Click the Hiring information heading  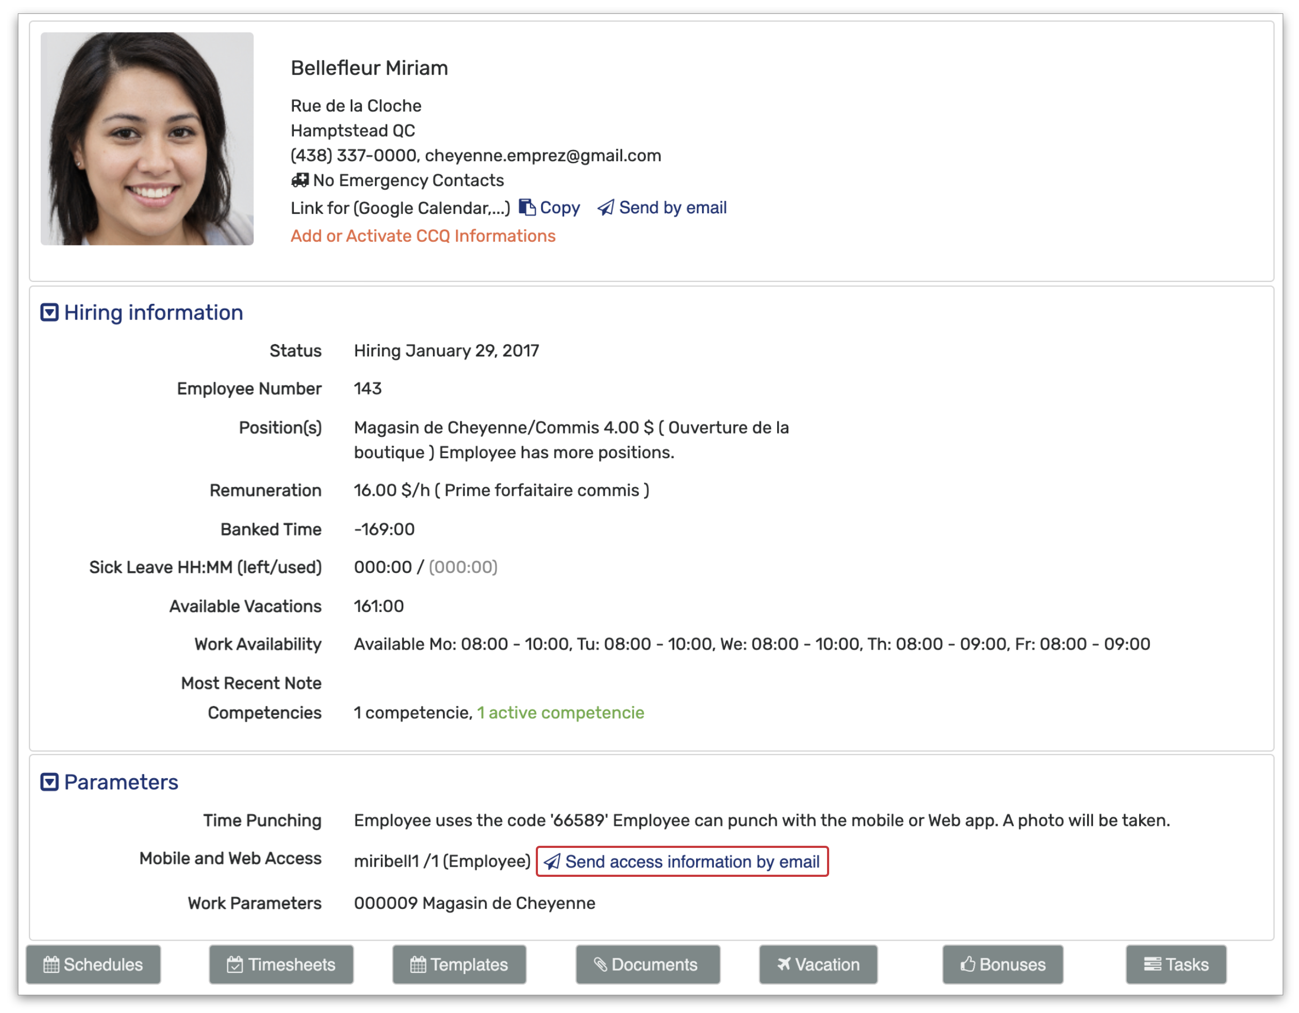click(x=153, y=312)
